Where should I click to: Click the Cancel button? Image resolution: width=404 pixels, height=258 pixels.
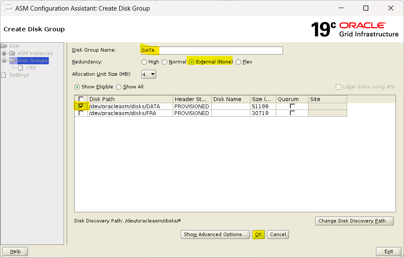278,234
